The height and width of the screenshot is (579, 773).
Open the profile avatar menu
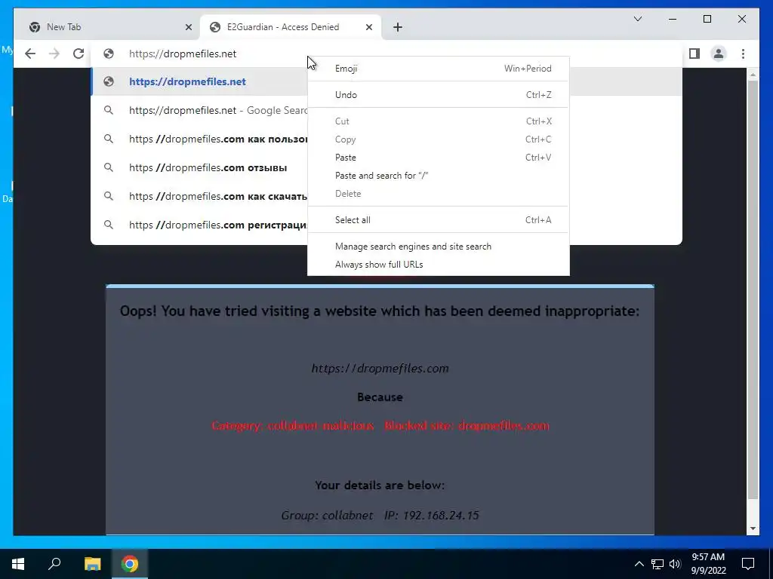(x=719, y=54)
